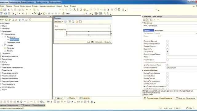Click the checkbox control icon in the bottom toolbar
Viewport: 197px width, 111px height.
coord(62,102)
